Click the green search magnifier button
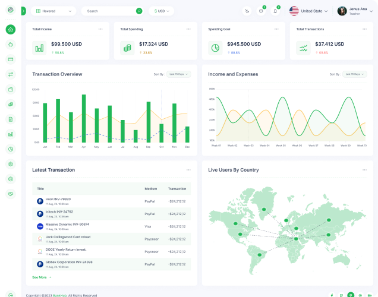This screenshot has width=378, height=297. 139,11
